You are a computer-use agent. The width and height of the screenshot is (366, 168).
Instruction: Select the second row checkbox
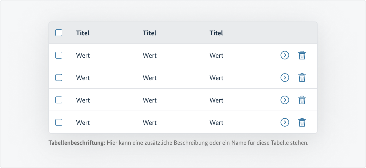point(59,78)
